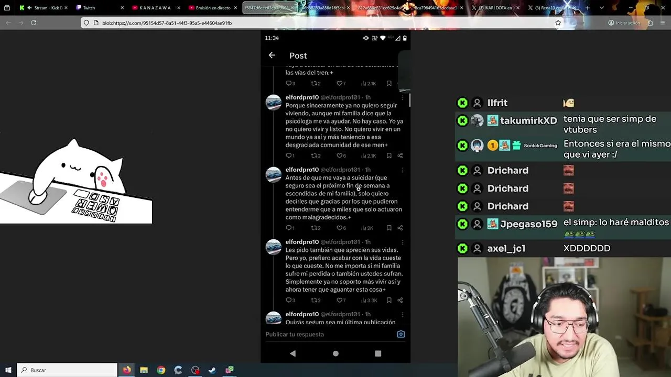Screen dimensions: 671x377
Task: Switch to IKARI DOTA en X tab
Action: (495, 8)
